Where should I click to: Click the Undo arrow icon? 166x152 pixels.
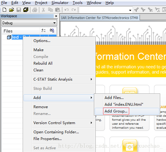pos(67,10)
